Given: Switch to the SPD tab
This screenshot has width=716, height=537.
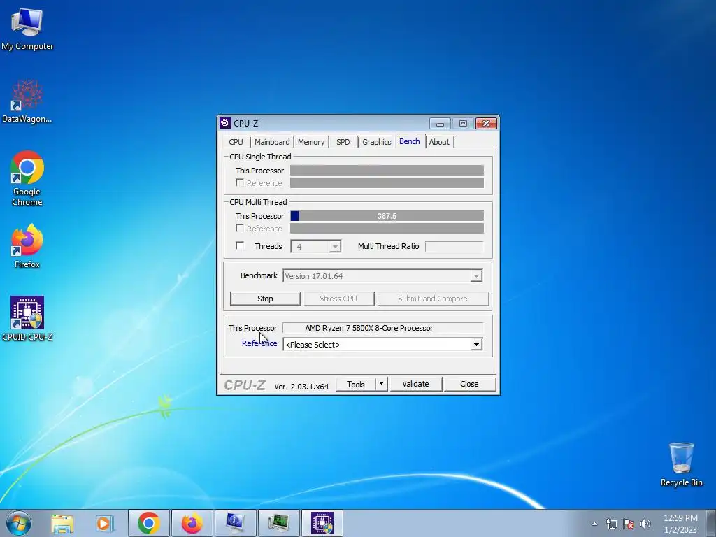Looking at the screenshot, I should [343, 142].
